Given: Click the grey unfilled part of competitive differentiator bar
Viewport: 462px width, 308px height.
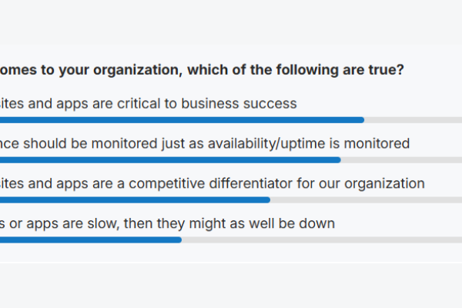Looking at the screenshot, I should point(366,200).
